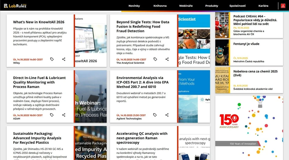Click Analytical Scientist food collage thumbnail

pos(194,41)
